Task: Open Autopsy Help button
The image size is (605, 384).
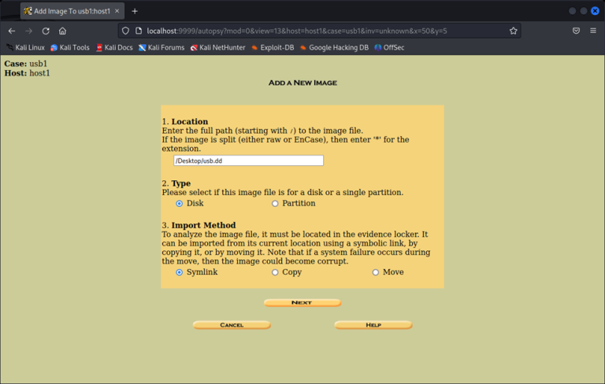Action: point(373,325)
